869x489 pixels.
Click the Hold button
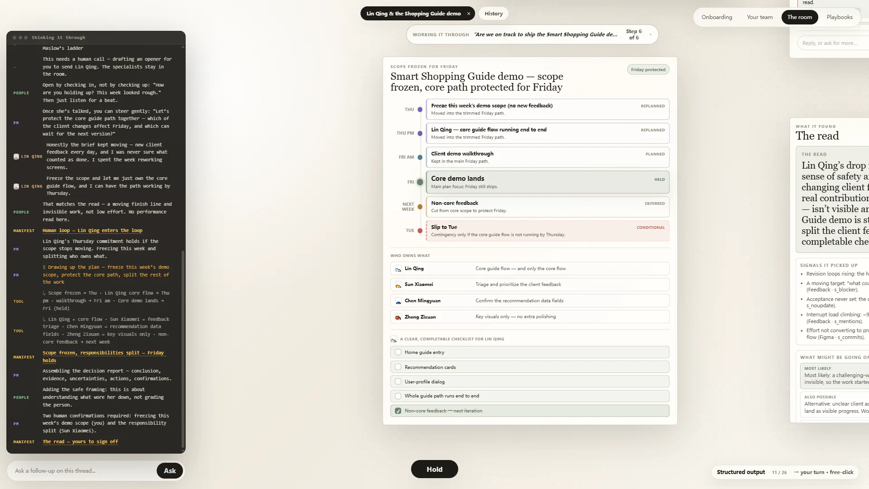434,469
